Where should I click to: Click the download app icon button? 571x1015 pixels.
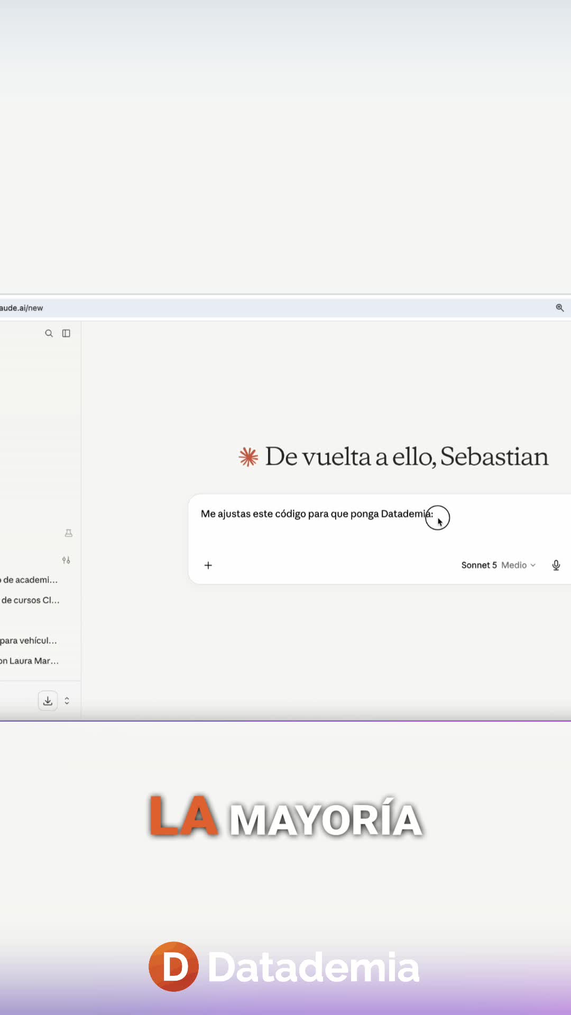[48, 700]
